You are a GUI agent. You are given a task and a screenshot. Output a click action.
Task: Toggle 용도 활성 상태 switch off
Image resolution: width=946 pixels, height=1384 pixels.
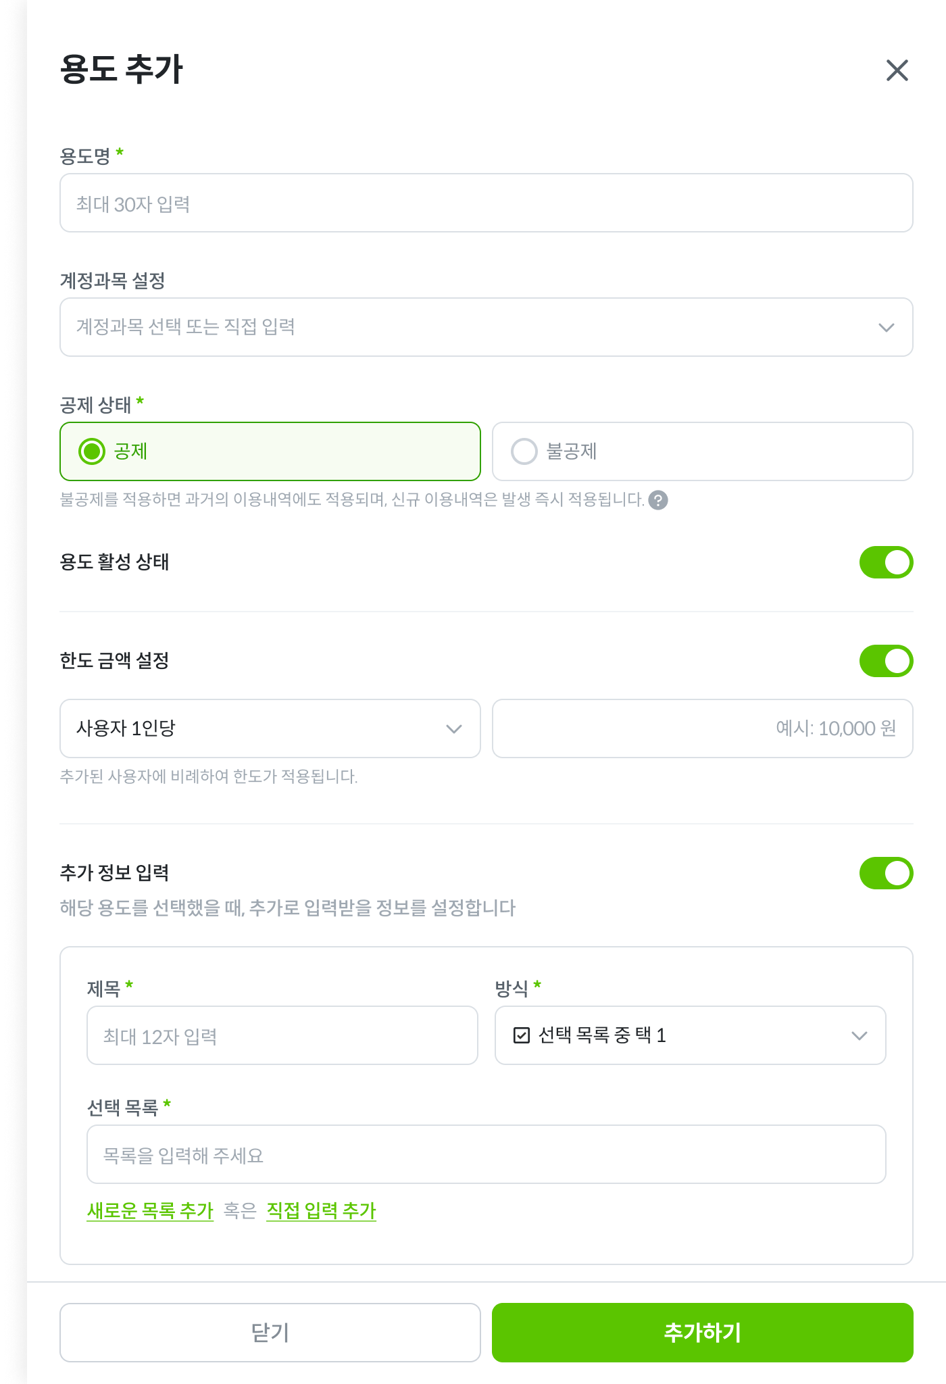pyautogui.click(x=886, y=562)
